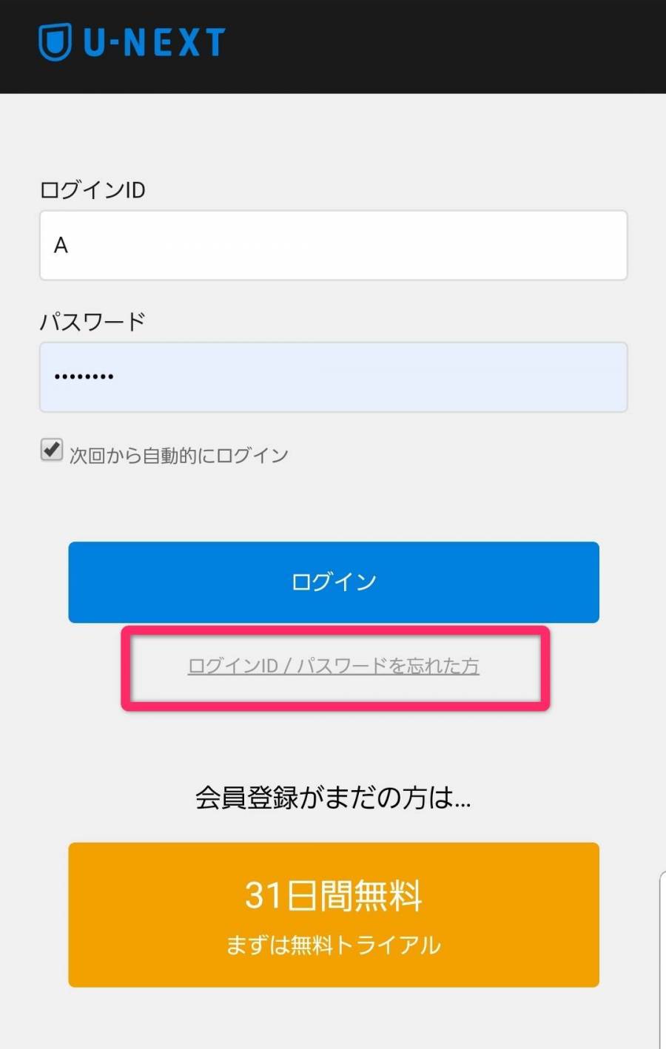The width and height of the screenshot is (666, 1049).
Task: Focus the ログインID input field
Action: pyautogui.click(x=333, y=245)
